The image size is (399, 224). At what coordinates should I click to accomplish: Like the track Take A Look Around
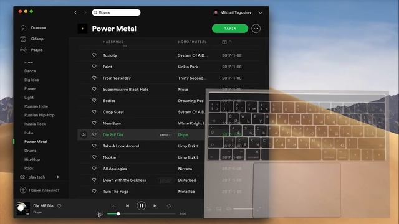pyautogui.click(x=94, y=146)
